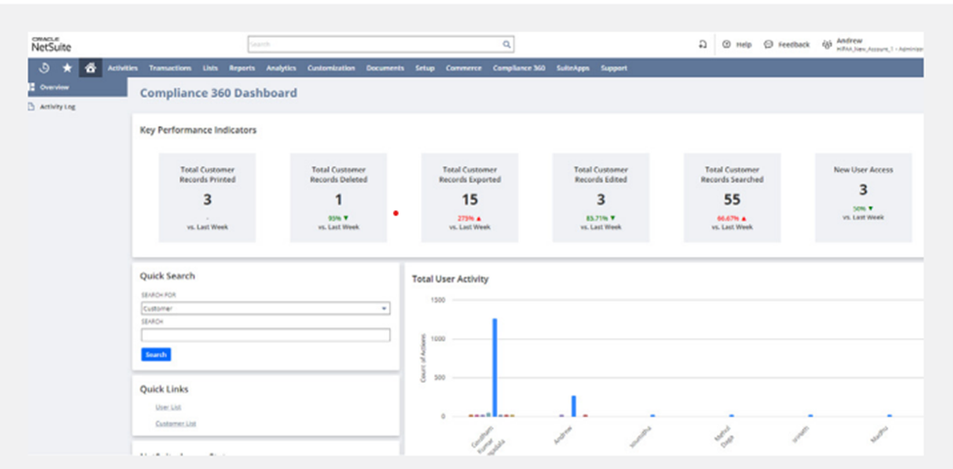The height and width of the screenshot is (469, 953).
Task: Open the Setup menu
Action: click(425, 68)
